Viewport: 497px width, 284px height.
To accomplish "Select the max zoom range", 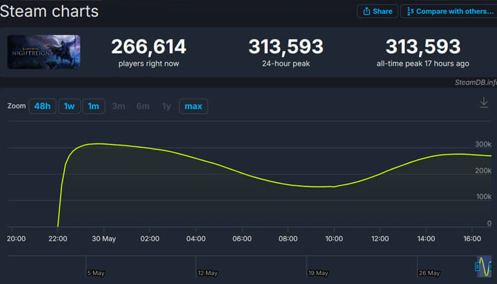I will (x=193, y=106).
